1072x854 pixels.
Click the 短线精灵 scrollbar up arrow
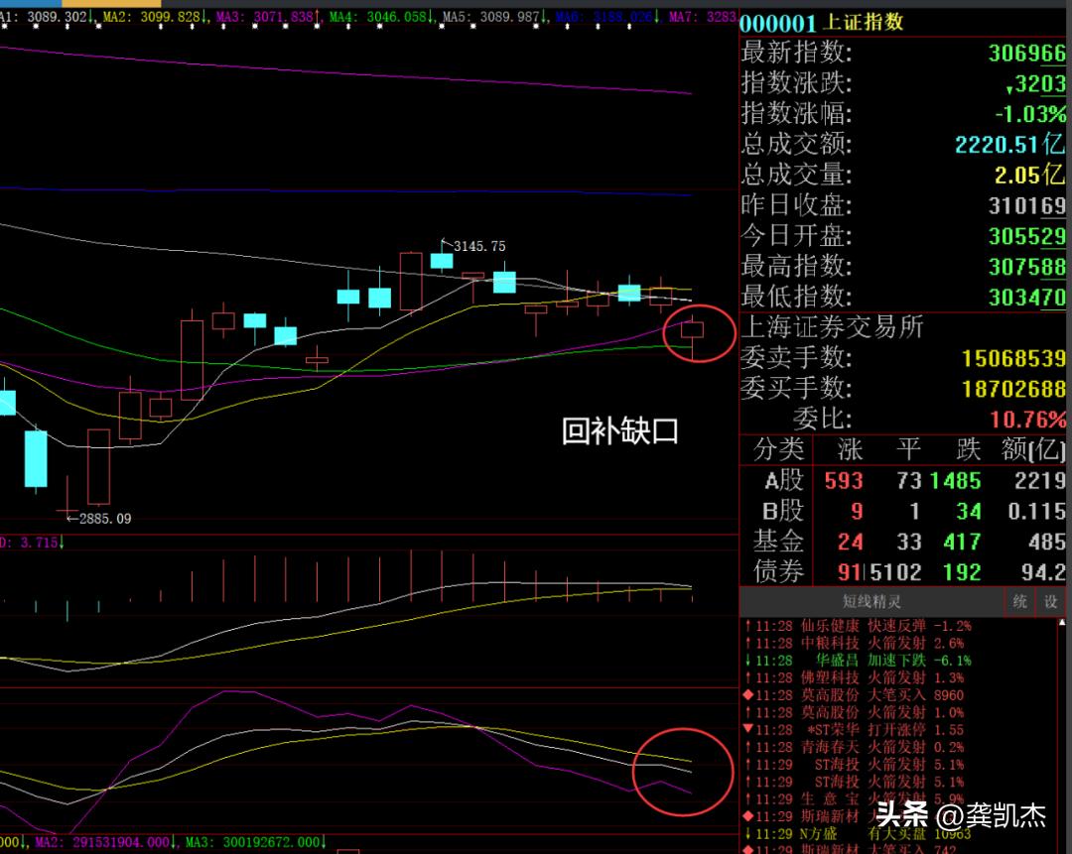(x=1062, y=622)
